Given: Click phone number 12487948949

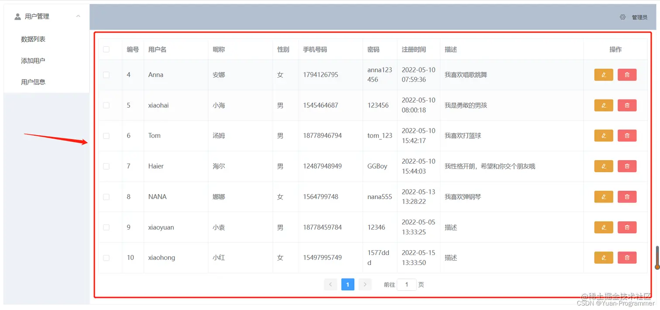Looking at the screenshot, I should tap(323, 166).
